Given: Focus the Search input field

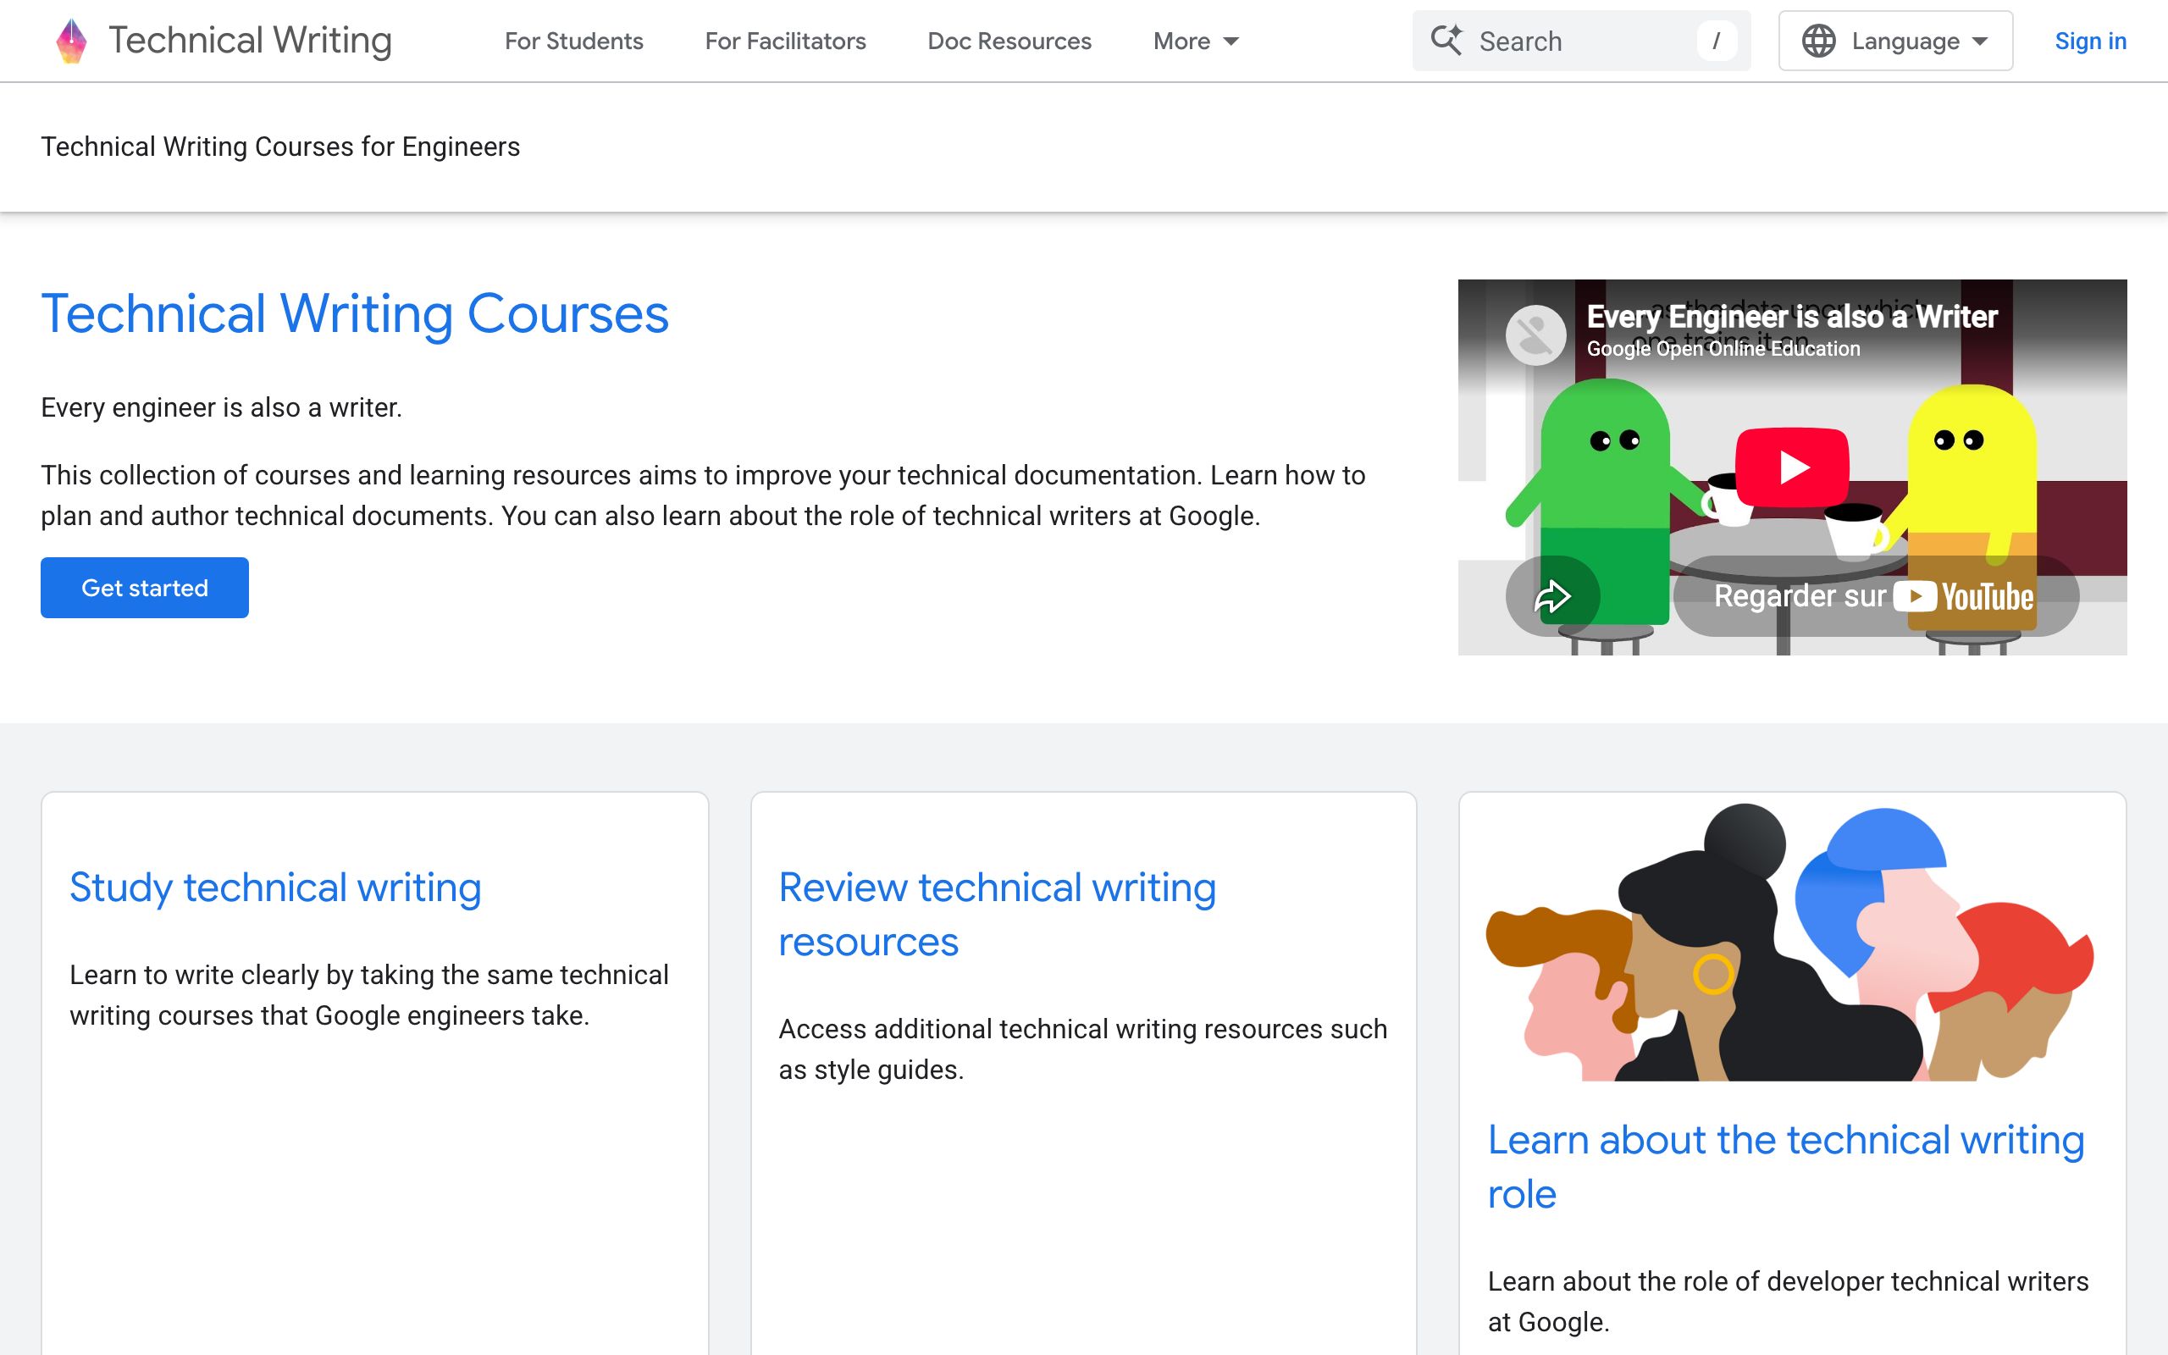Looking at the screenshot, I should pyautogui.click(x=1581, y=41).
